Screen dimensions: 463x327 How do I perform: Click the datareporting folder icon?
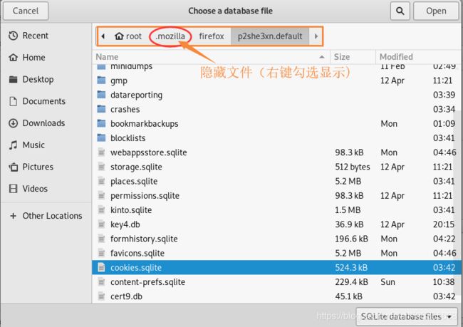tap(101, 95)
